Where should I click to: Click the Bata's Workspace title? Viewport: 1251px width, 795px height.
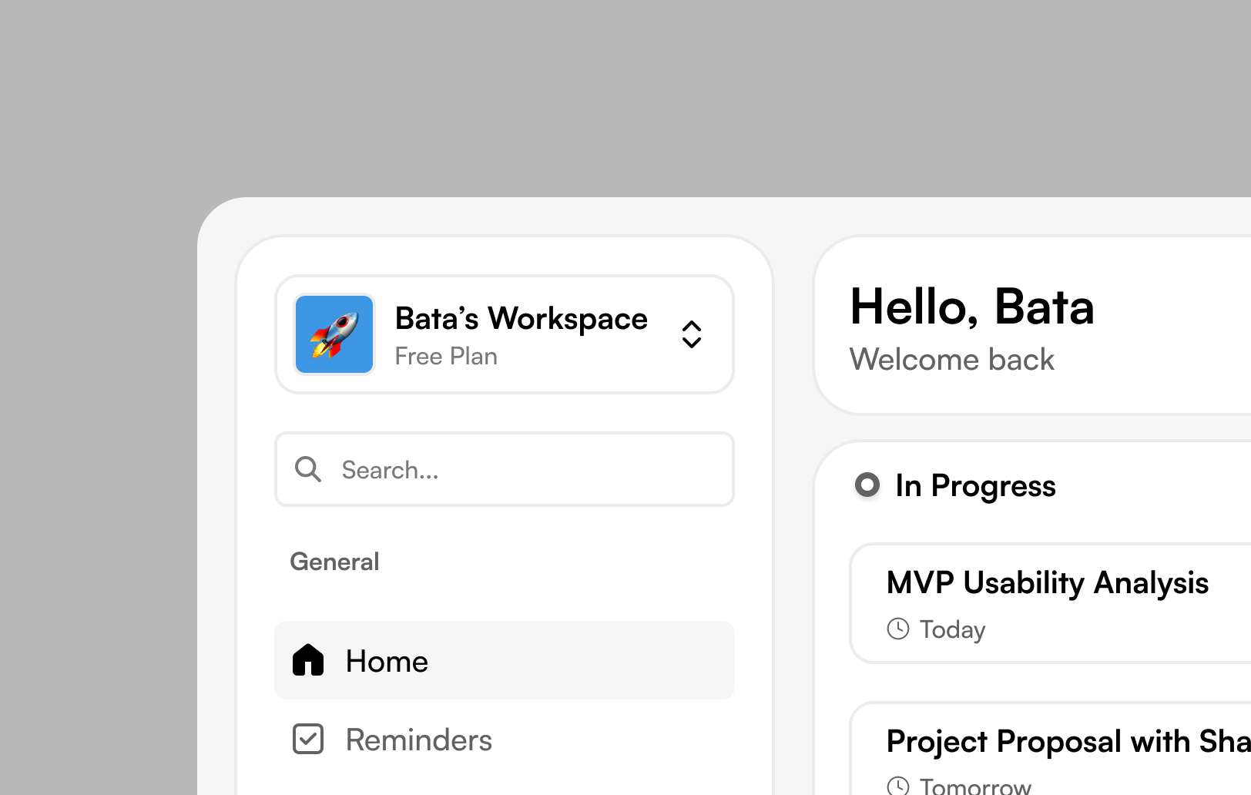(x=522, y=318)
